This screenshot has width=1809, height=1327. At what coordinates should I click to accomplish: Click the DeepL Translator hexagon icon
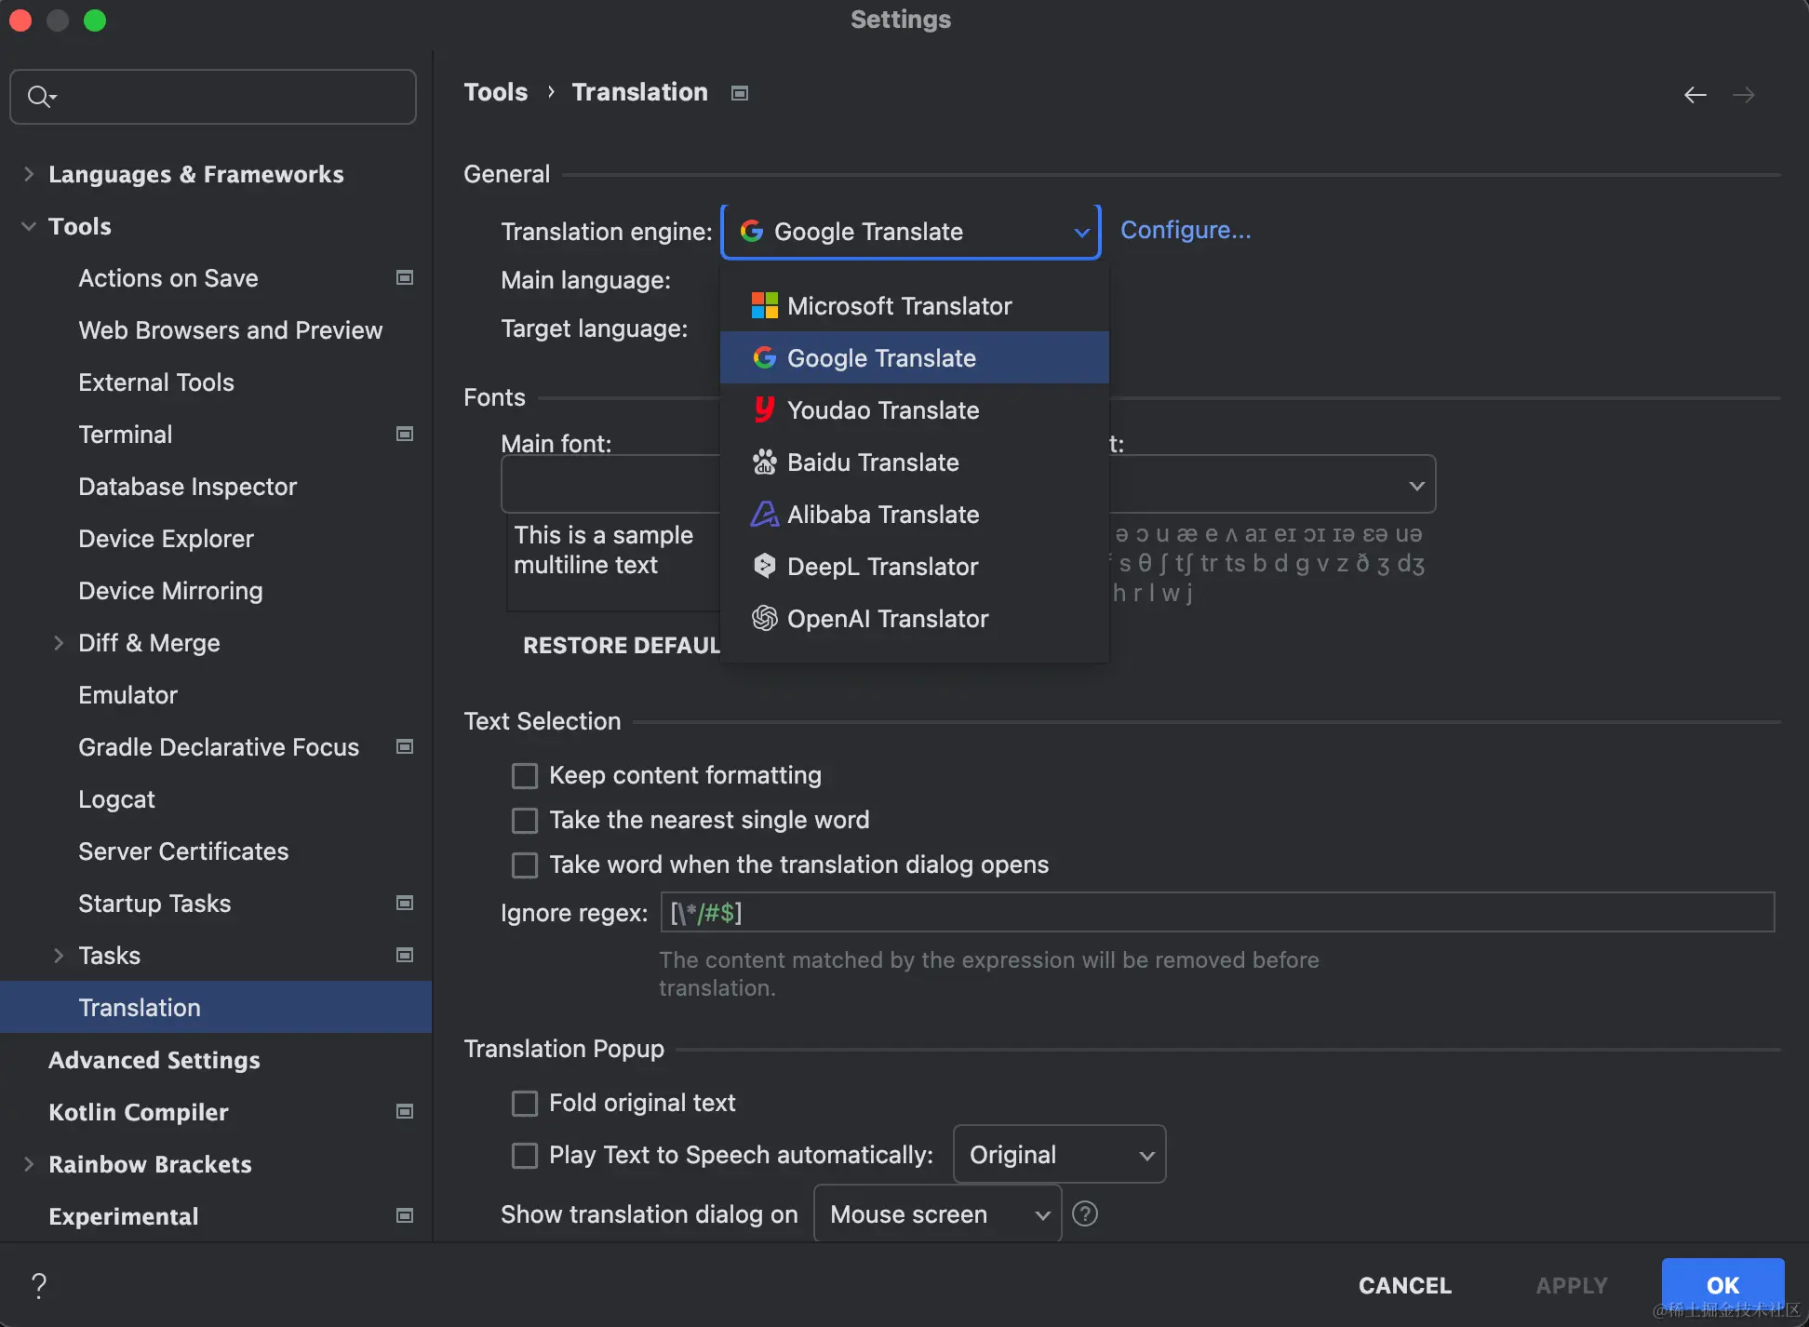pyautogui.click(x=764, y=567)
